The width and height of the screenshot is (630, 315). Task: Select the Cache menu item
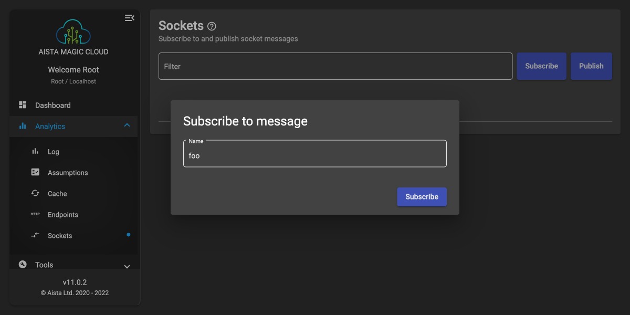click(57, 194)
